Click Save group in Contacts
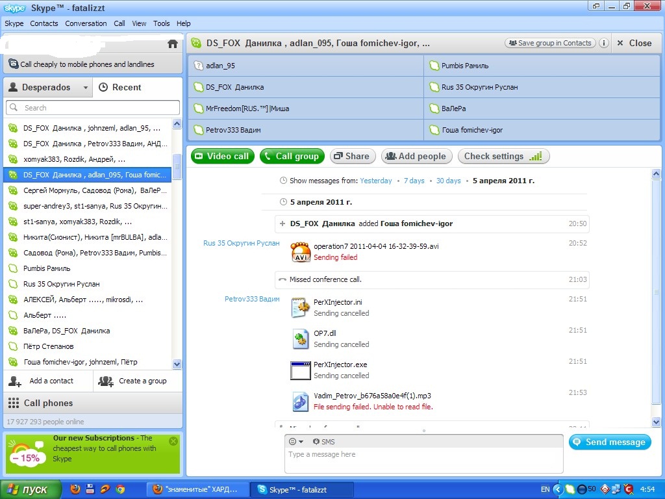 (x=550, y=43)
